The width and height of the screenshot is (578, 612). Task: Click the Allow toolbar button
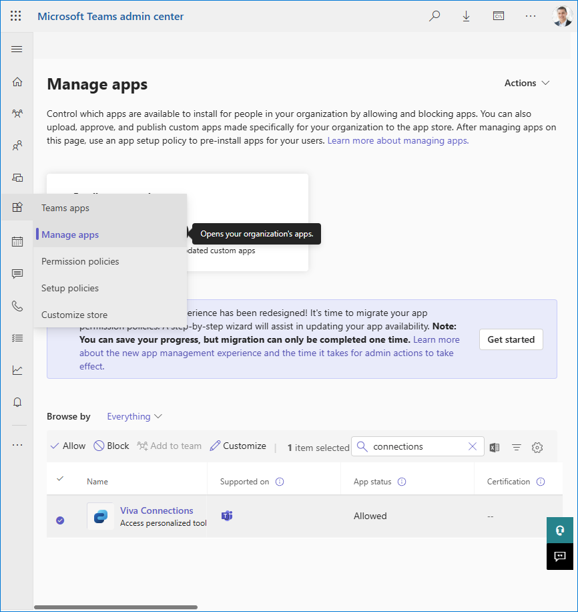(x=68, y=446)
